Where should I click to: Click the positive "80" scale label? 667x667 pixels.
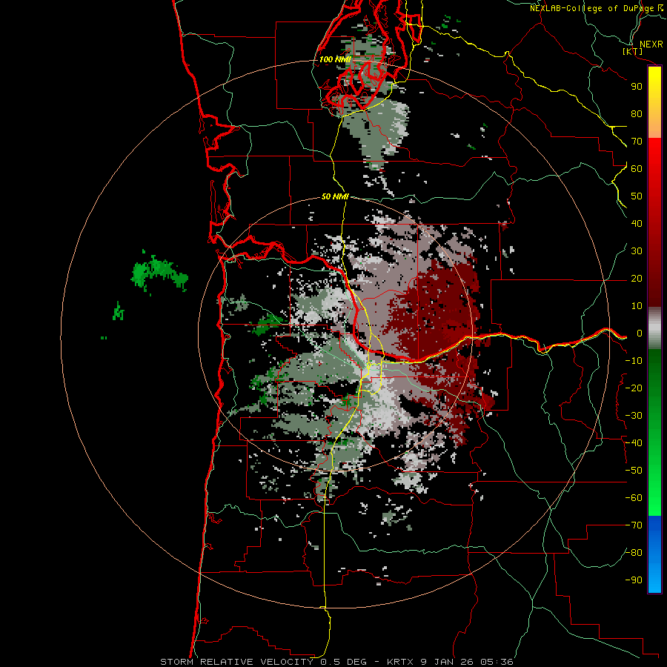[637, 113]
